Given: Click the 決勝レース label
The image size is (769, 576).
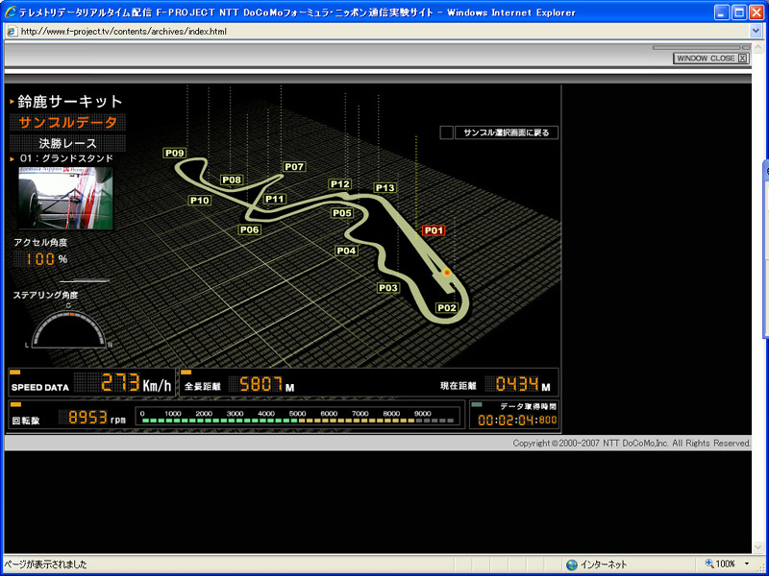Looking at the screenshot, I should (x=67, y=143).
